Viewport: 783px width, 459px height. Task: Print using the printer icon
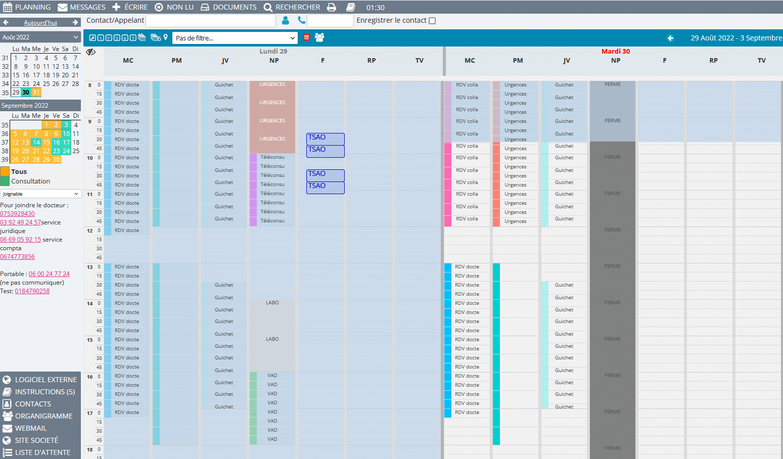point(332,7)
